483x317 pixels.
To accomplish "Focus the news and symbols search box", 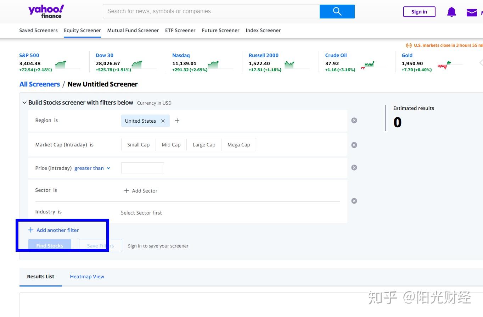I will tap(211, 11).
